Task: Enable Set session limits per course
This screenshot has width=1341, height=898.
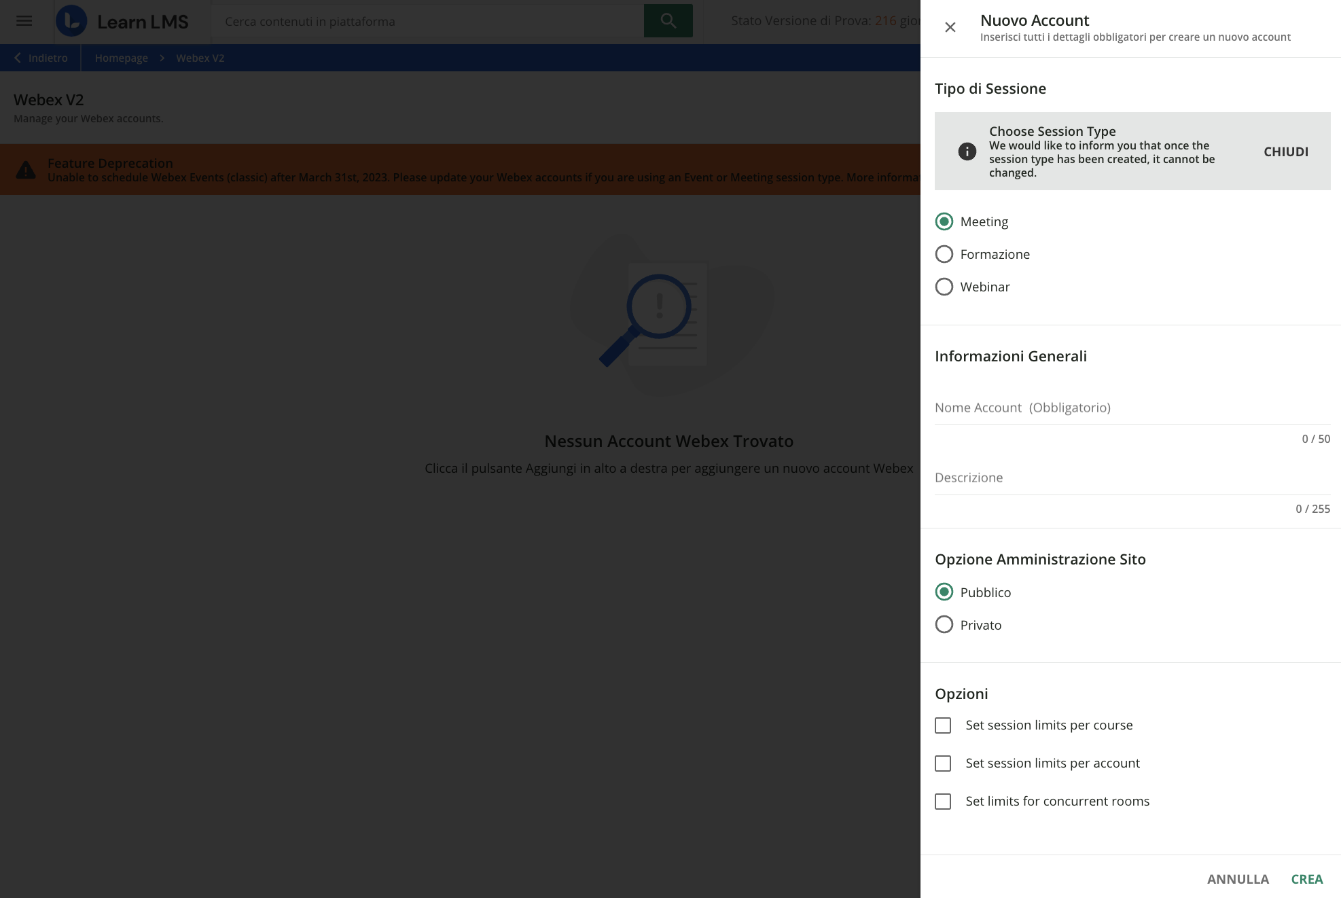Action: pyautogui.click(x=942, y=725)
